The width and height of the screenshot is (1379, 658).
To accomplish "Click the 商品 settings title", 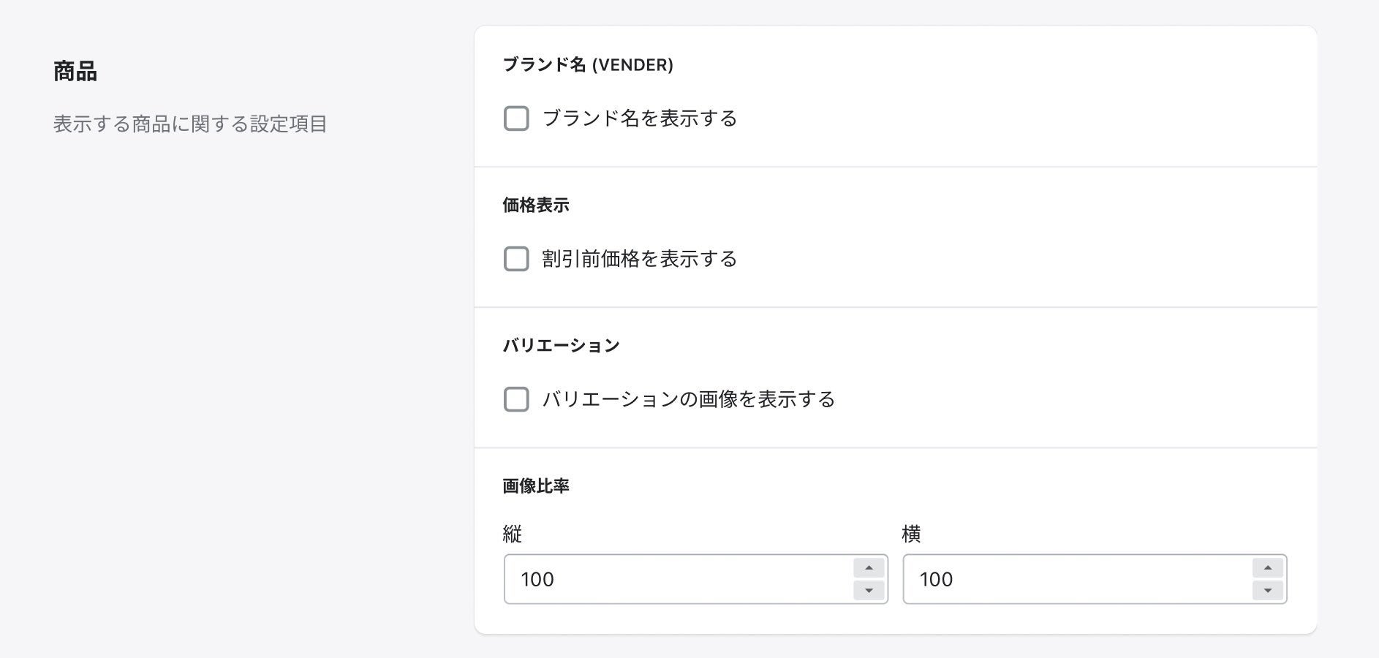I will coord(75,72).
